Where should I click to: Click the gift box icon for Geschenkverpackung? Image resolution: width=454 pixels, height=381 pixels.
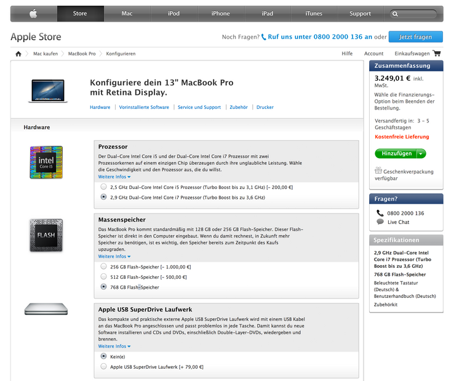coord(378,170)
